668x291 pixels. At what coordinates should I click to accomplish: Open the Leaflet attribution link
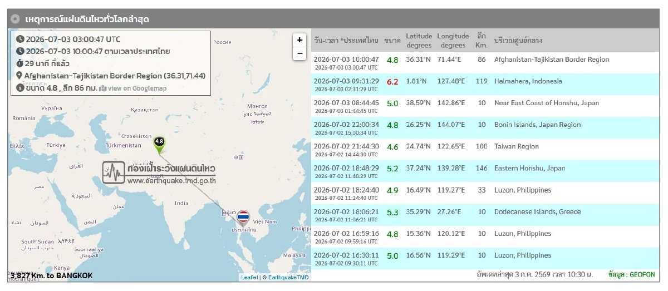pyautogui.click(x=249, y=277)
